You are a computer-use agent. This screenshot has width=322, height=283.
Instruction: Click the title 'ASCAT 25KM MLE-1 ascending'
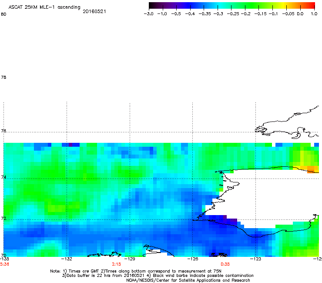(x=44, y=7)
